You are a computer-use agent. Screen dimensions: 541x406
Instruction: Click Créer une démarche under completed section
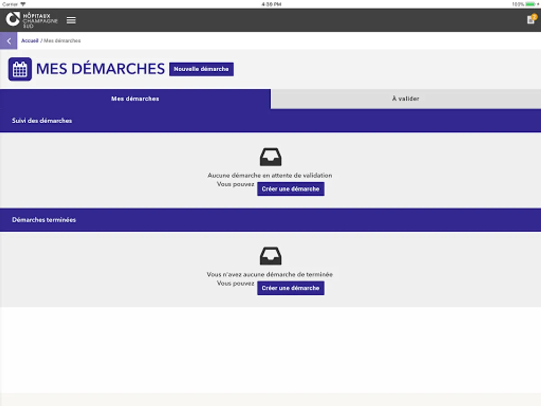291,288
